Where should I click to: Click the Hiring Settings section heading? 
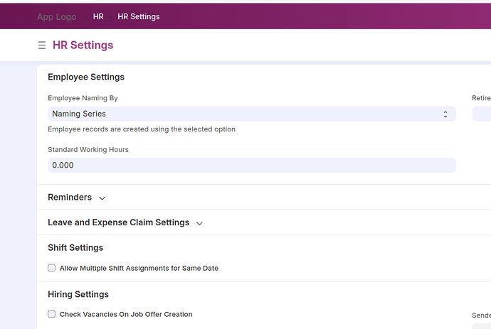pyautogui.click(x=78, y=294)
